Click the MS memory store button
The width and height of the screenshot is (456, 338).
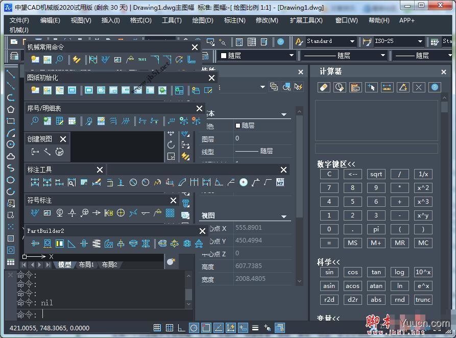(x=352, y=243)
